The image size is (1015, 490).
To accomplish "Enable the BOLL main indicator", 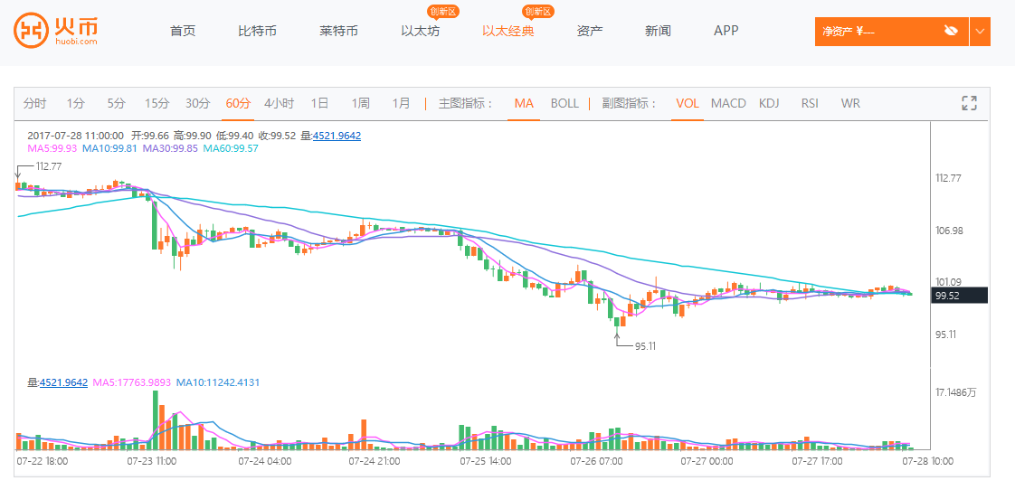I will click(x=564, y=103).
